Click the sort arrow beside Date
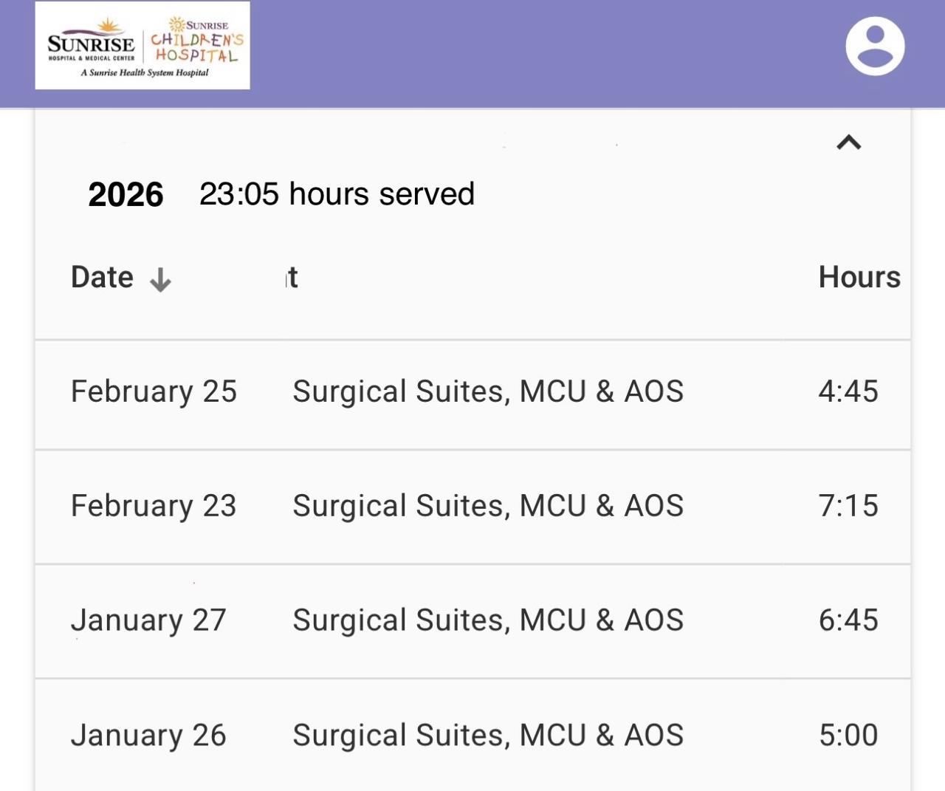Screen dimensions: 945x791 160,280
